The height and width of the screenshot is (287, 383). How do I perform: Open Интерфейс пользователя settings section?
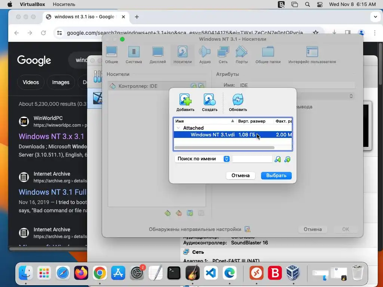pos(312,55)
